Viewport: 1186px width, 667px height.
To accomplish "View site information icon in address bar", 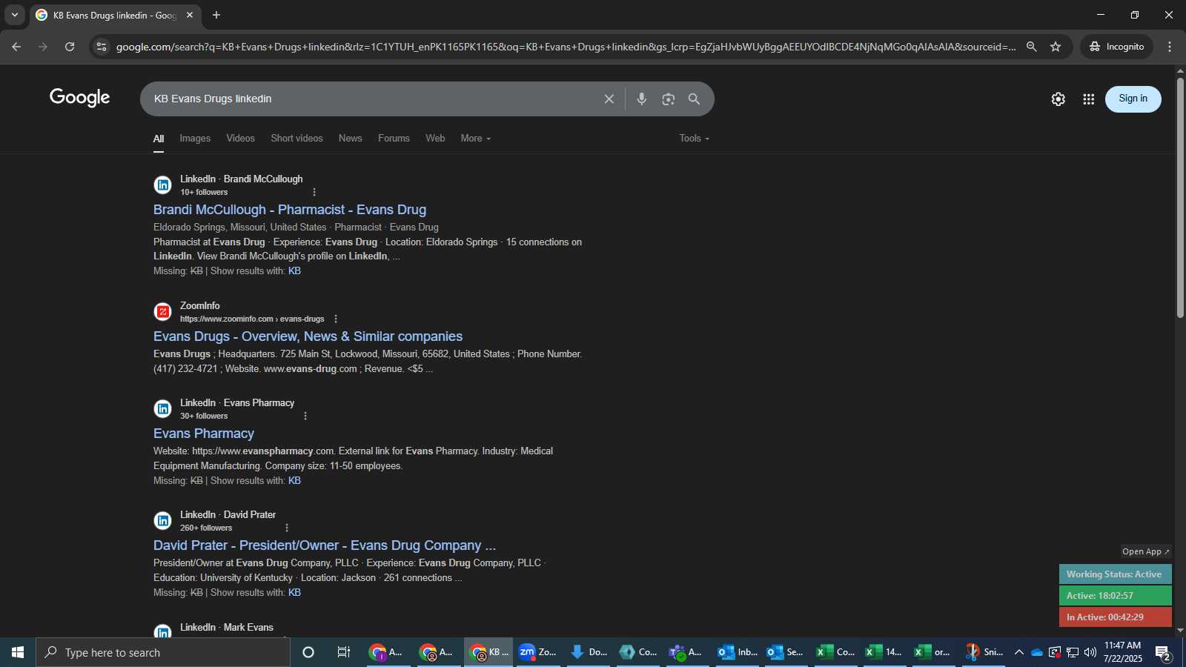I will pyautogui.click(x=102, y=47).
